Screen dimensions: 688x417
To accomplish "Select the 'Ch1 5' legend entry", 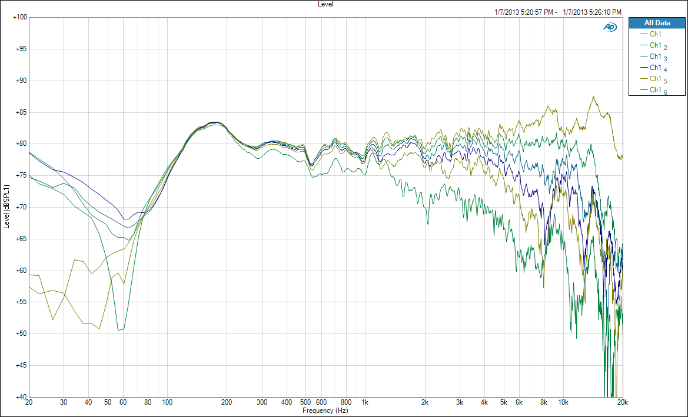I will [x=654, y=79].
